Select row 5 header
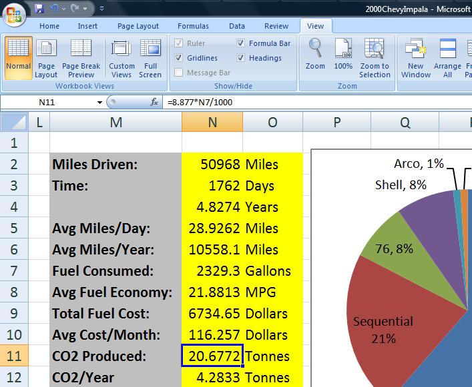This screenshot has height=387, width=472. pyautogui.click(x=14, y=228)
